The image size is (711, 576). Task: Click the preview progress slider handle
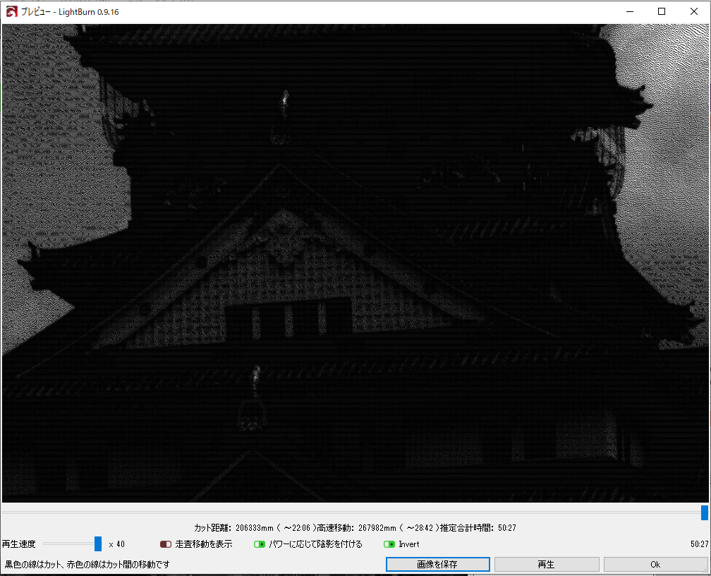point(704,513)
